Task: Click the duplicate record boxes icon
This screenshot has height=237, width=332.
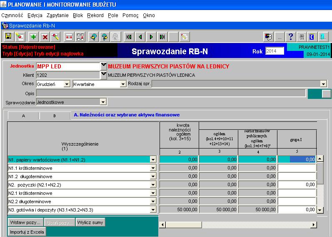Action: click(80, 37)
